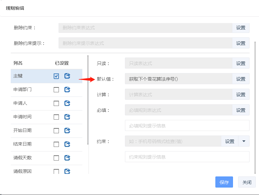Click the 必填规则提示信息 input field
Screen dimensions: 259x195
pyautogui.click(x=187, y=126)
